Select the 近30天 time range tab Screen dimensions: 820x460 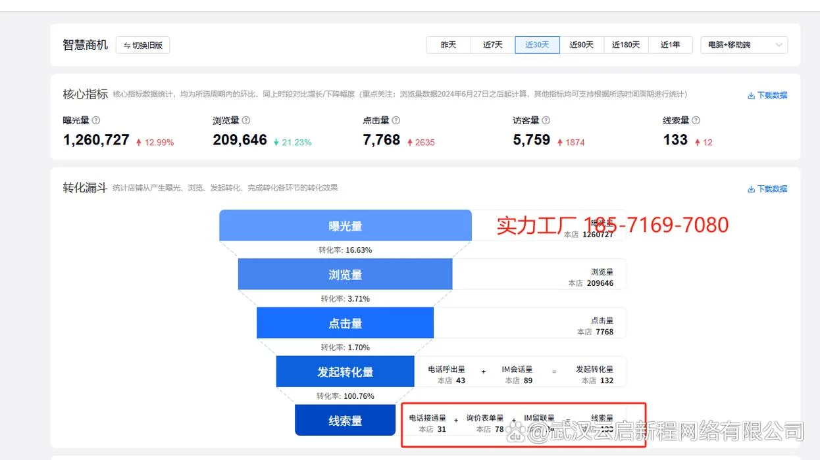click(537, 45)
